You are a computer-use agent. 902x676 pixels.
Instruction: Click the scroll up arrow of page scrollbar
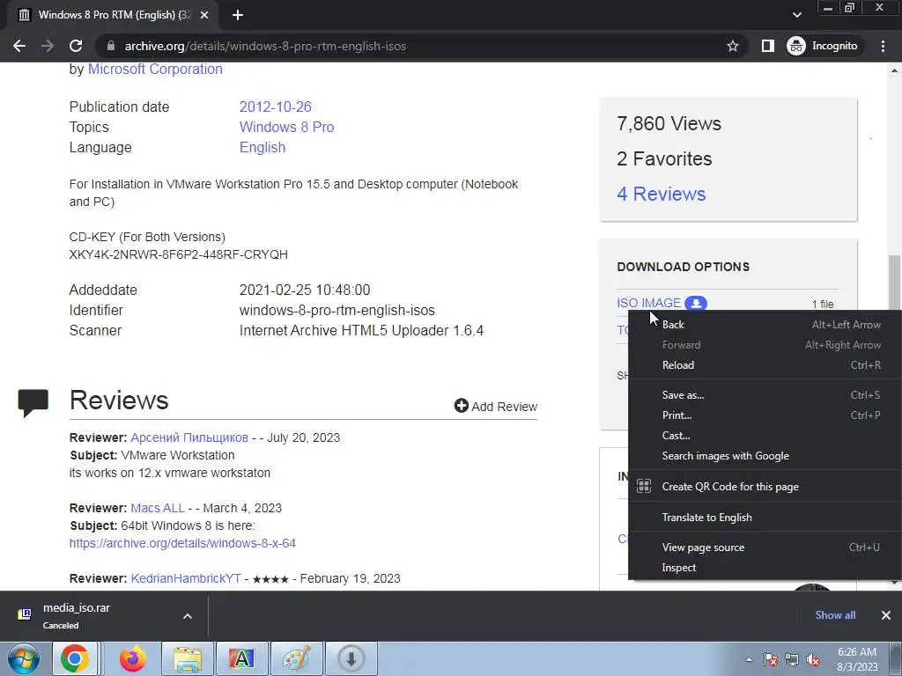[x=894, y=70]
